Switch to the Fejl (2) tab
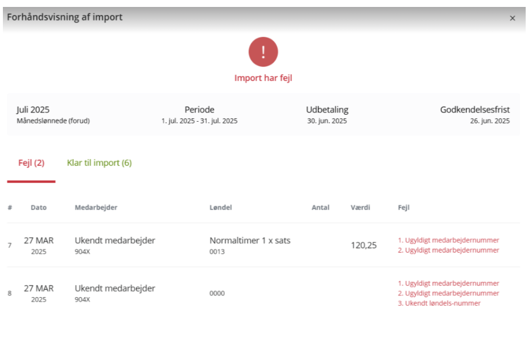Screen dimensions: 528x347 (31, 163)
